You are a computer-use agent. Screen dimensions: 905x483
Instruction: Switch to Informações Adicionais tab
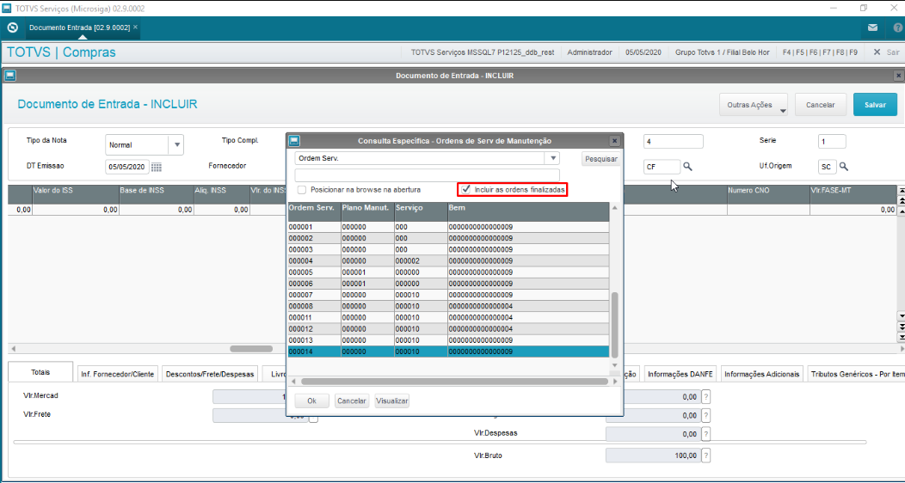762,374
